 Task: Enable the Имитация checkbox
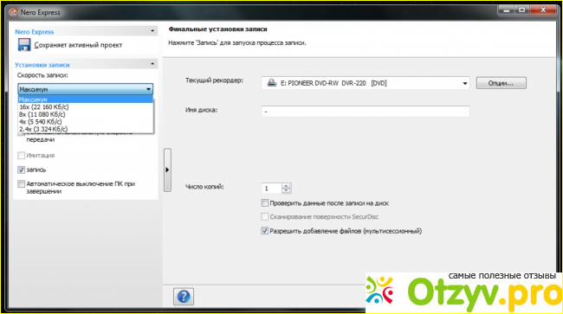(x=21, y=155)
